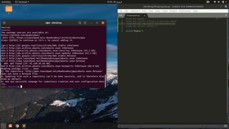Open the Help menu in Sublime Text
229x129 pixels.
[195, 11]
